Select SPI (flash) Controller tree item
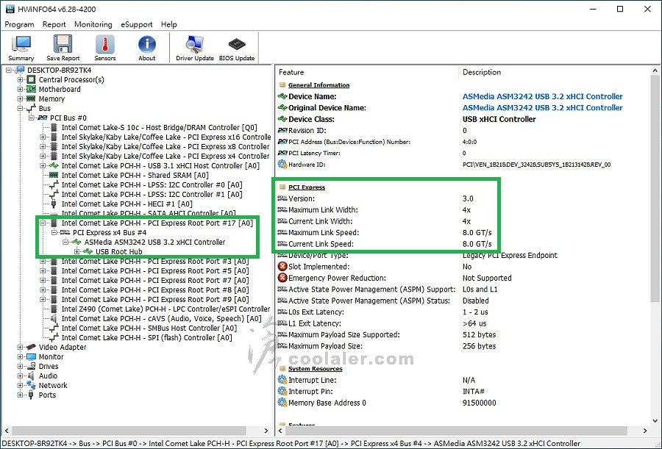This screenshot has width=662, height=449. (x=147, y=337)
